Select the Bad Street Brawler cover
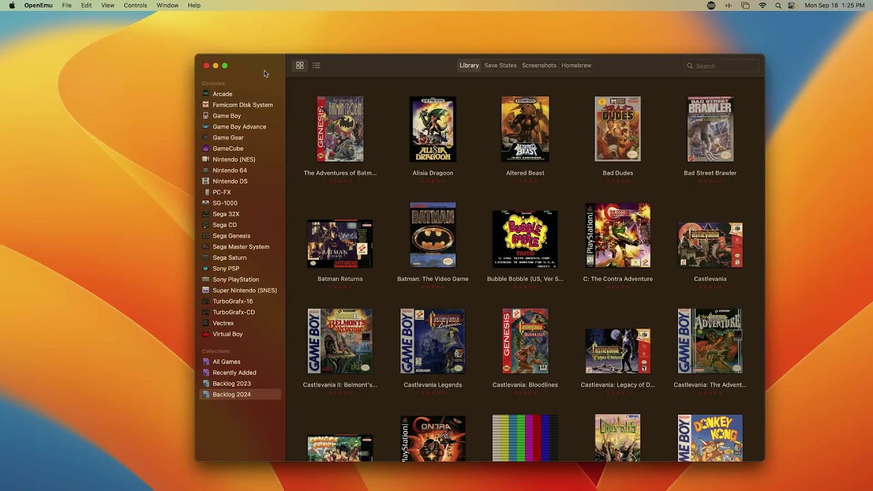 click(x=710, y=129)
